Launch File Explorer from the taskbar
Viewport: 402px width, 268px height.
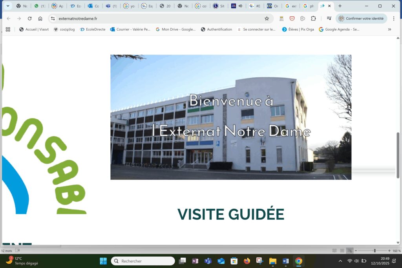pyautogui.click(x=272, y=261)
